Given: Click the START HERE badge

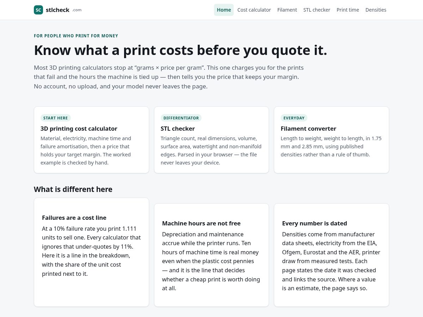Looking at the screenshot, I should click(x=56, y=118).
